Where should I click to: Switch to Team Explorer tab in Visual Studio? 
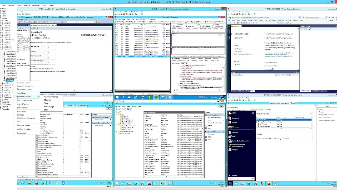315,91
